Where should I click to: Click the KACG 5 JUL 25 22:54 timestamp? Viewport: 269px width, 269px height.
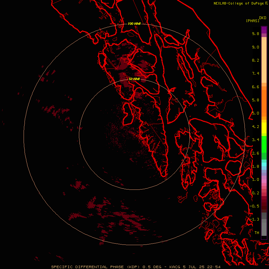point(195,267)
